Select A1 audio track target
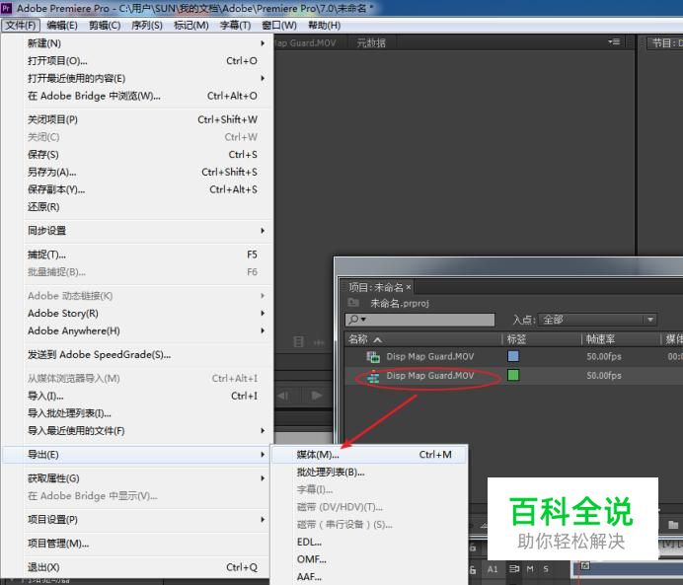This screenshot has width=683, height=585. click(x=493, y=569)
